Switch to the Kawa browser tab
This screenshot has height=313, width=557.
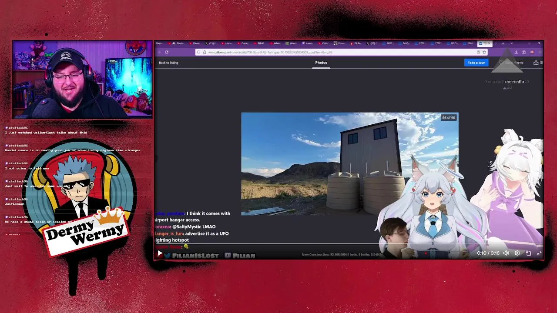coord(195,43)
